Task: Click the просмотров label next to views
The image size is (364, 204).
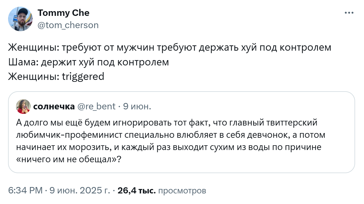Action: click(x=182, y=191)
